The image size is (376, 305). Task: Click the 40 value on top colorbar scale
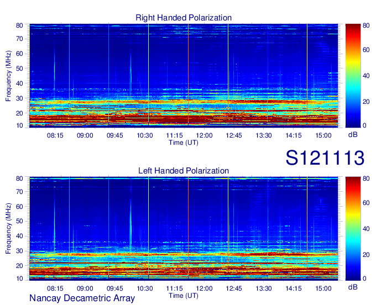click(366, 76)
